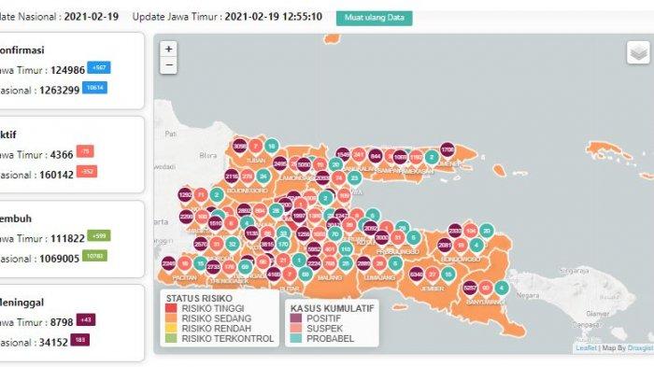Click the KASUS KUMULATIF legend heading
Viewport: 654px width, 367px height.
333,308
